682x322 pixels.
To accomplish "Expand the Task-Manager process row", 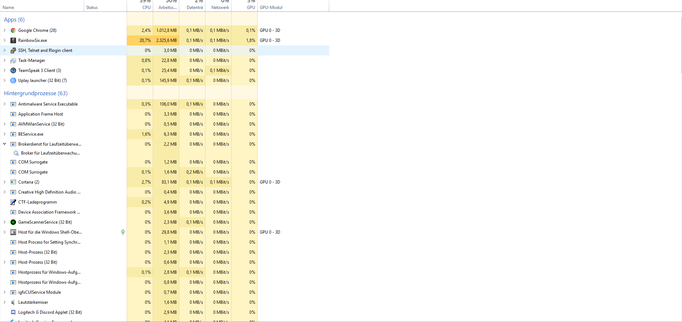I will tap(5, 60).
